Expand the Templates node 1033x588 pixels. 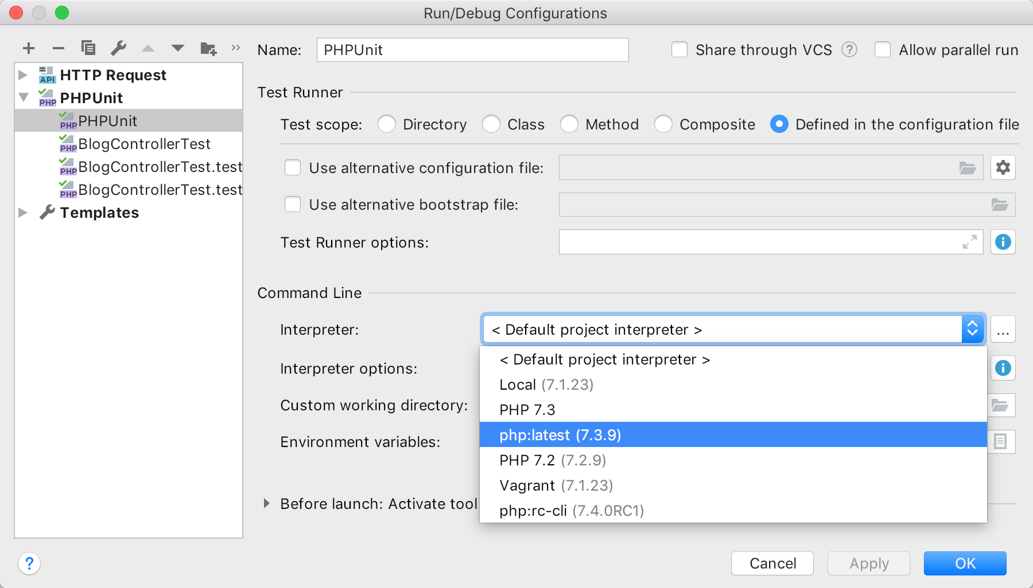[x=23, y=213]
